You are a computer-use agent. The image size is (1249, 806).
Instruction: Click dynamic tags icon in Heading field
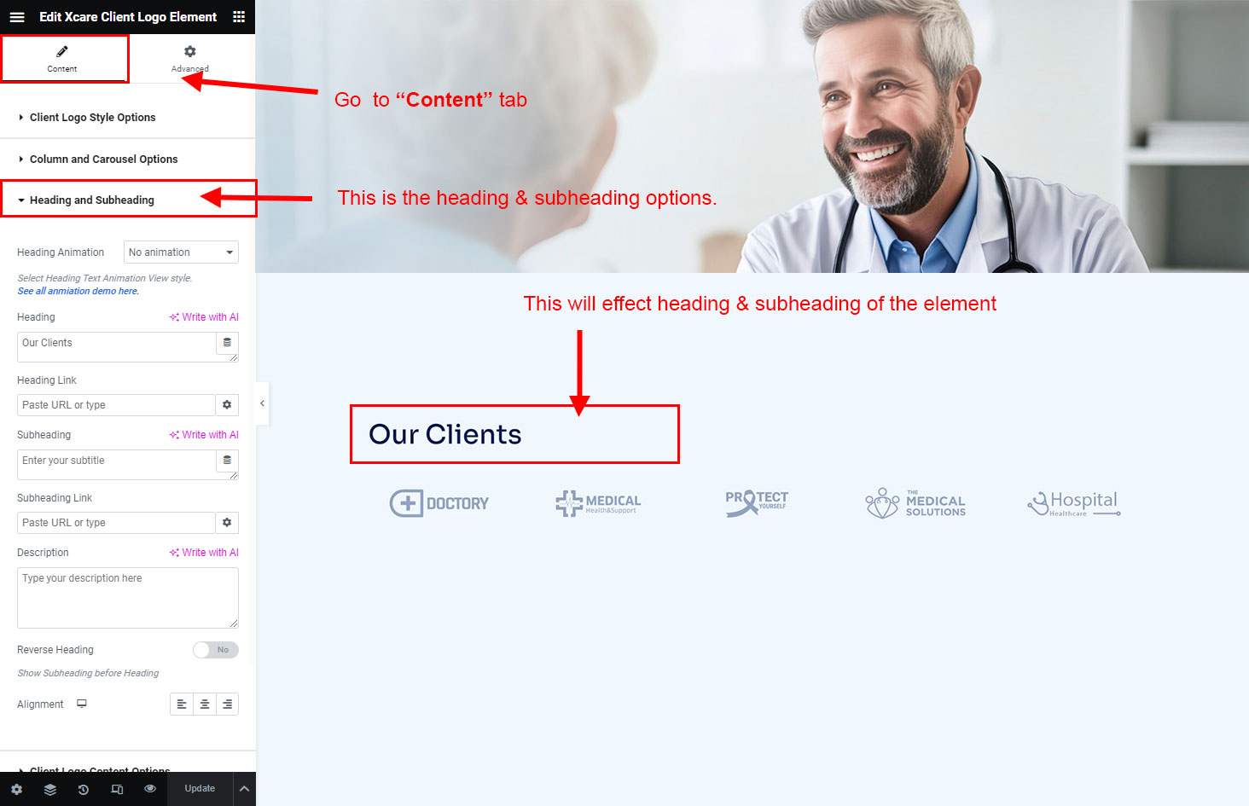[227, 343]
